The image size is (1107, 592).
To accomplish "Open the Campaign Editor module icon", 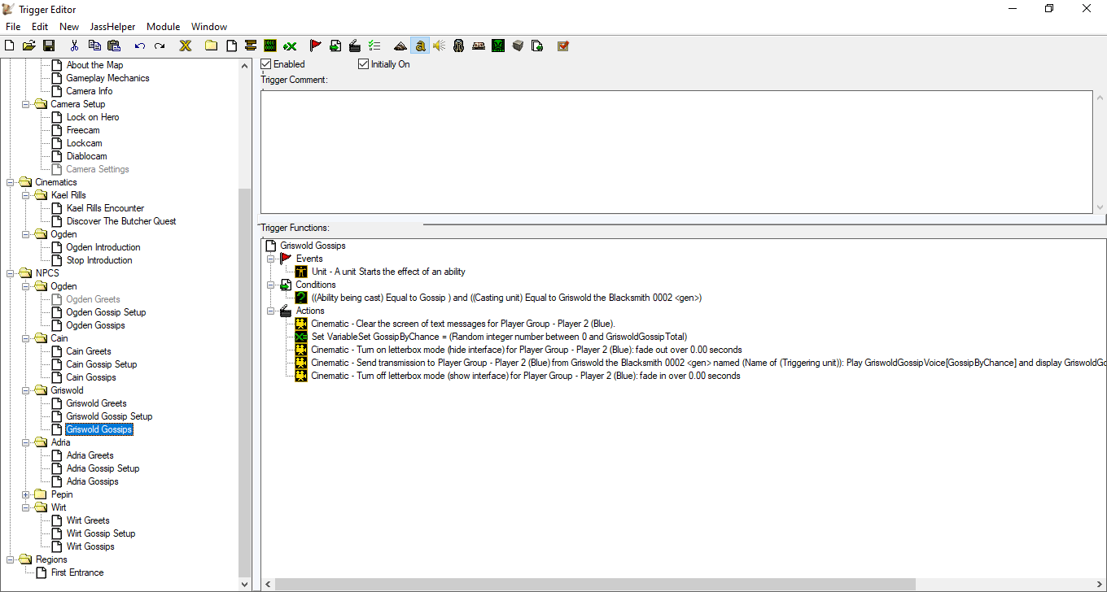I will 478,46.
